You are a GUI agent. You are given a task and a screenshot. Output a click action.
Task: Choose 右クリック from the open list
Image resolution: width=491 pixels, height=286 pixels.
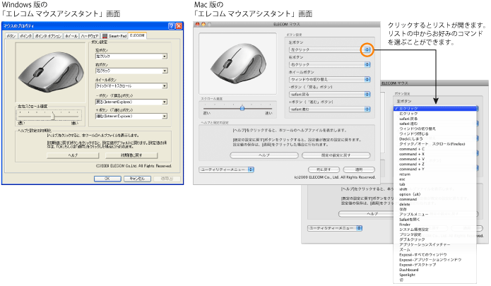(x=435, y=114)
